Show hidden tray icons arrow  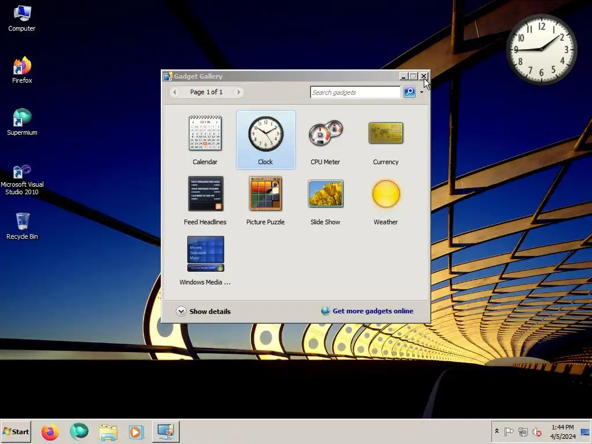pos(497,431)
